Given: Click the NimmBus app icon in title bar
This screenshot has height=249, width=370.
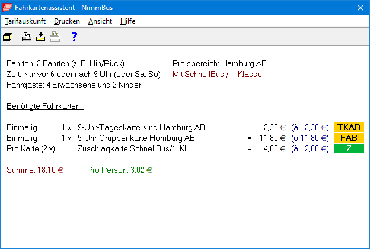Looking at the screenshot, I should coord(8,8).
